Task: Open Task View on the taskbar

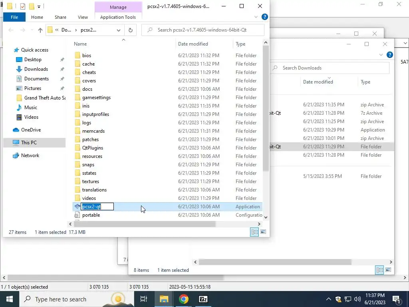Action: pyautogui.click(x=144, y=299)
